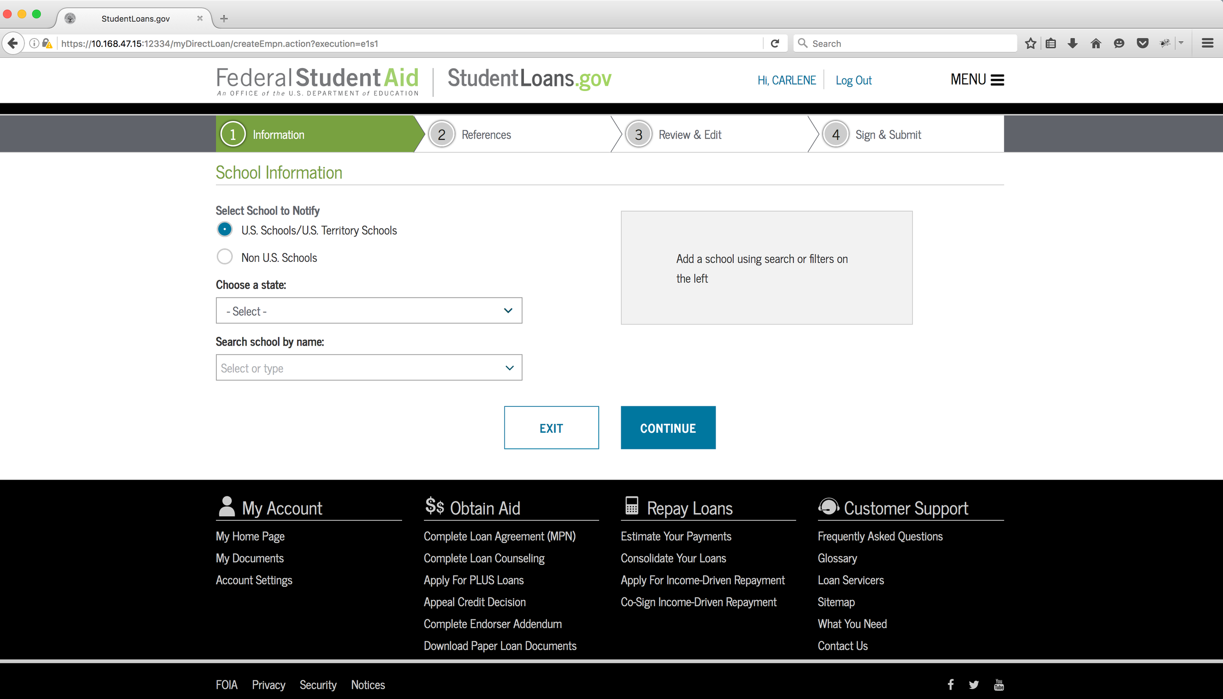Select U.S. Schools/U.S. Territory Schools radio

tap(225, 230)
